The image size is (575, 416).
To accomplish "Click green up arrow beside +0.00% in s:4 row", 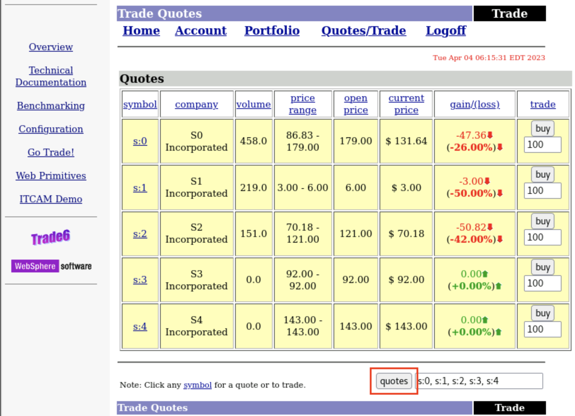I will [499, 332].
